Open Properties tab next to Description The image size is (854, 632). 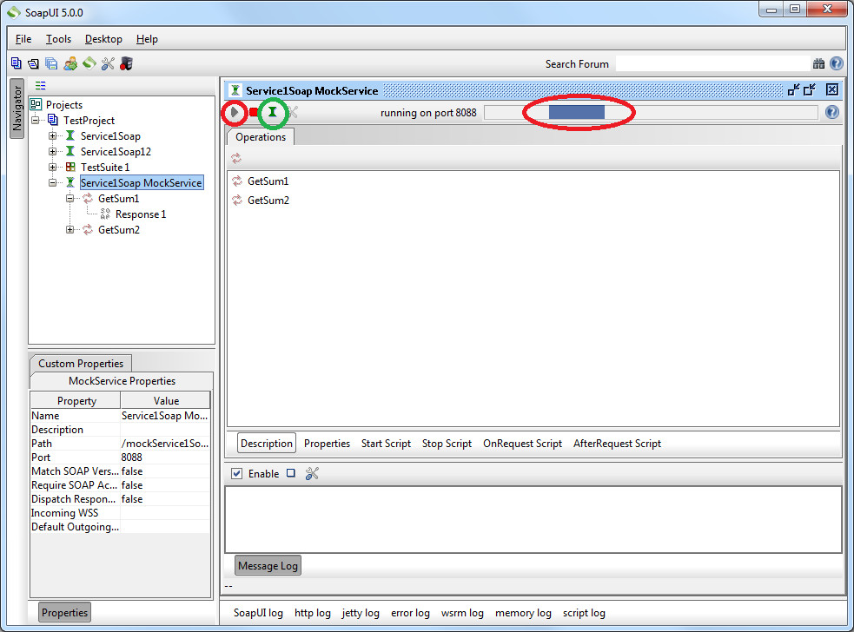[327, 443]
